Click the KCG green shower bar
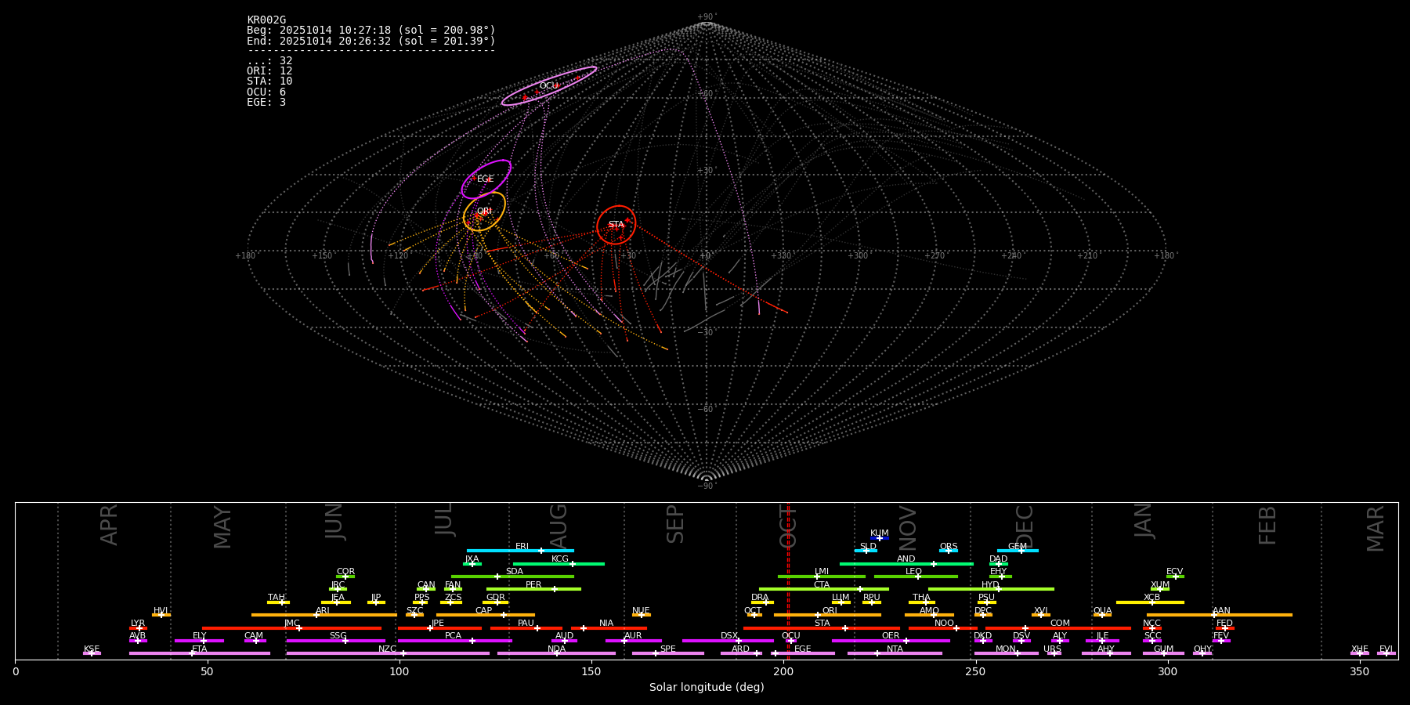 pyautogui.click(x=559, y=564)
